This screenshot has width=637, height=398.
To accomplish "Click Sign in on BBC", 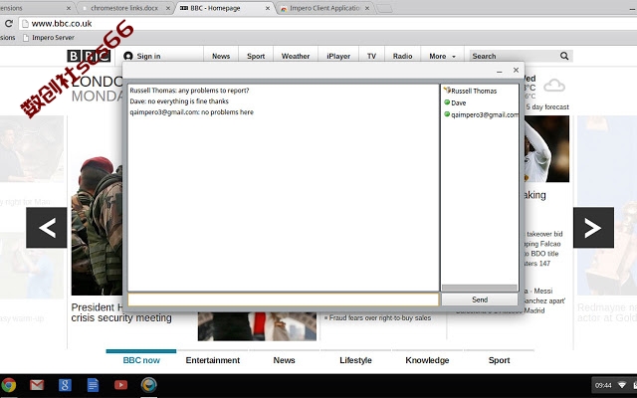I will 148,56.
